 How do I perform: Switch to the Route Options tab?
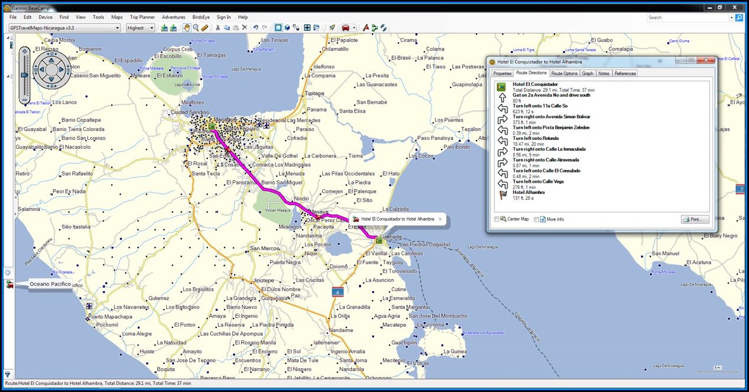564,74
